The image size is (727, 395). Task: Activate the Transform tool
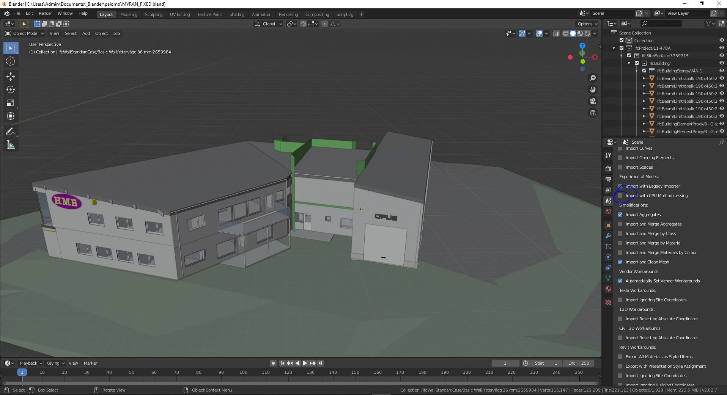point(11,116)
